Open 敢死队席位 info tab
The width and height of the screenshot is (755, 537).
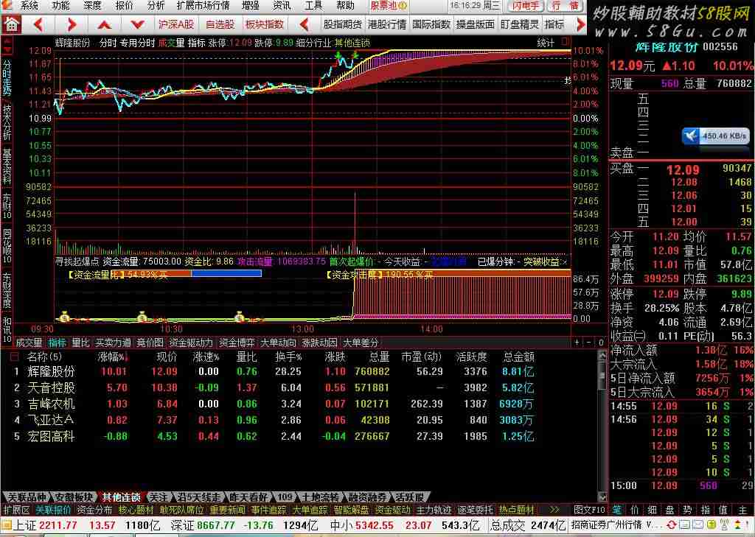coord(181,510)
